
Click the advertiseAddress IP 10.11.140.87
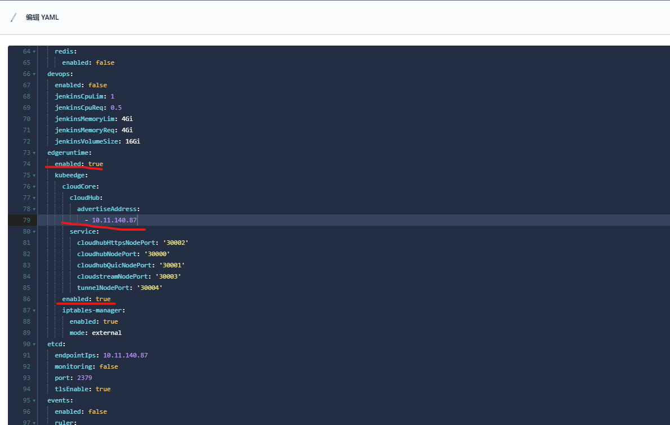click(x=114, y=220)
